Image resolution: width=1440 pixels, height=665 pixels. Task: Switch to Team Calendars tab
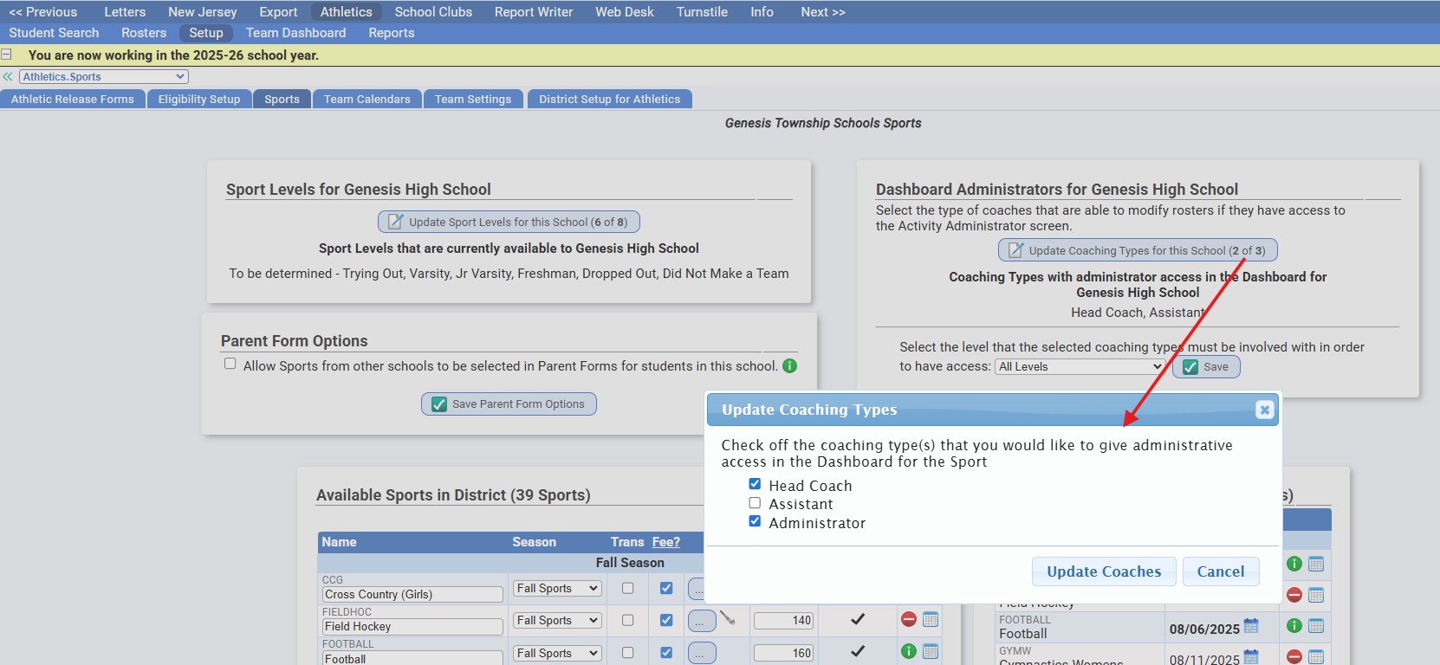[x=367, y=99]
